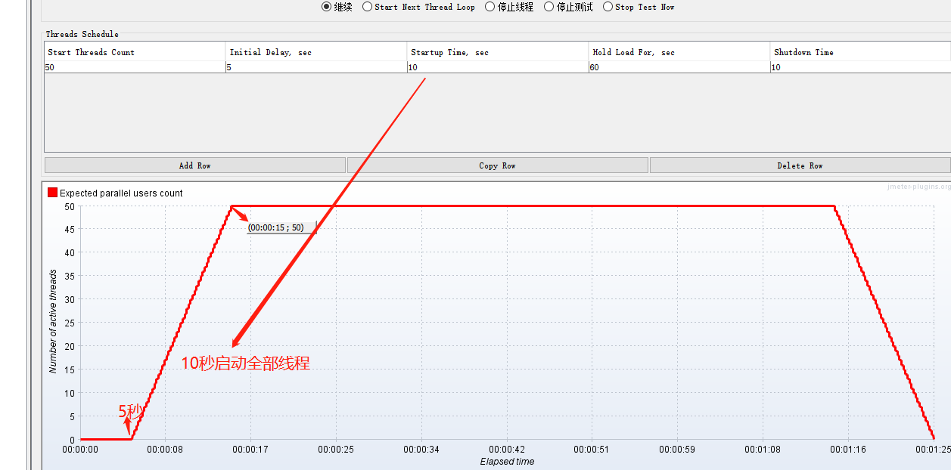
Task: Choose the 停止测试 radio option
Action: 549,7
